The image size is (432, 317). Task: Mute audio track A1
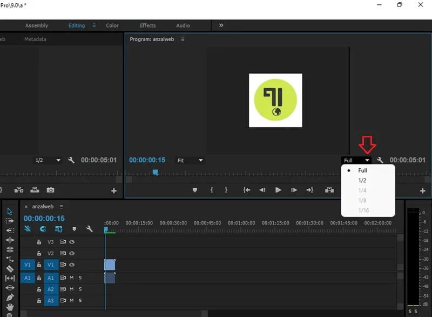pyautogui.click(x=72, y=278)
